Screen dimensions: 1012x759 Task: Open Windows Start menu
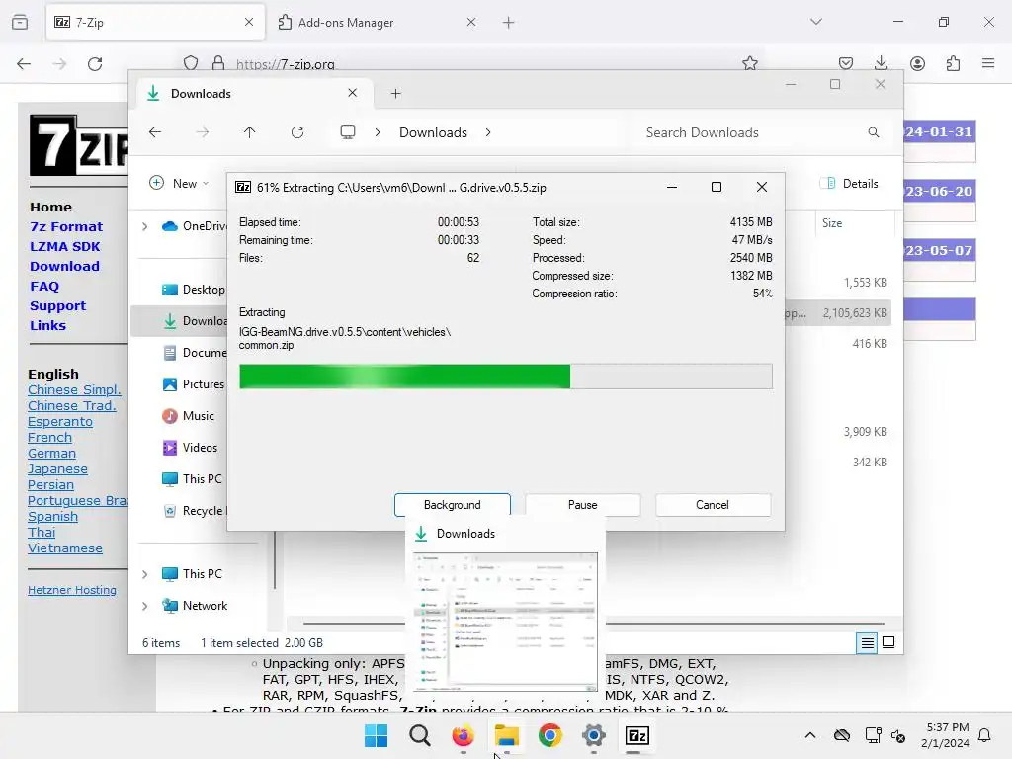(377, 735)
